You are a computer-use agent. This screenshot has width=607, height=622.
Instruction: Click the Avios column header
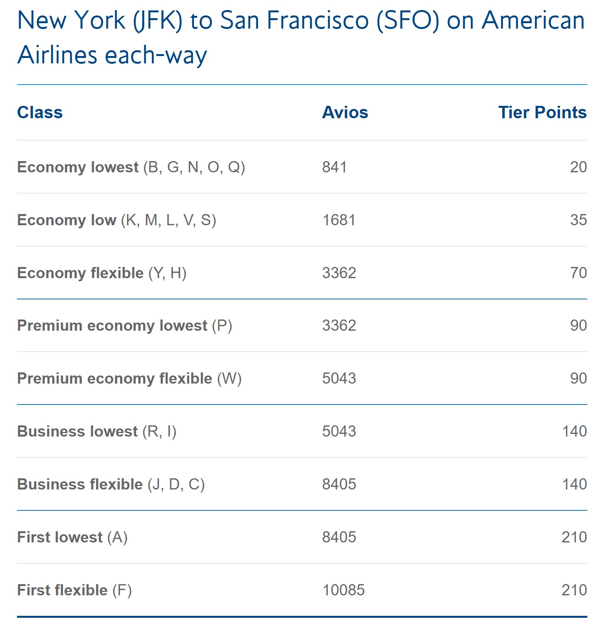[x=345, y=112]
